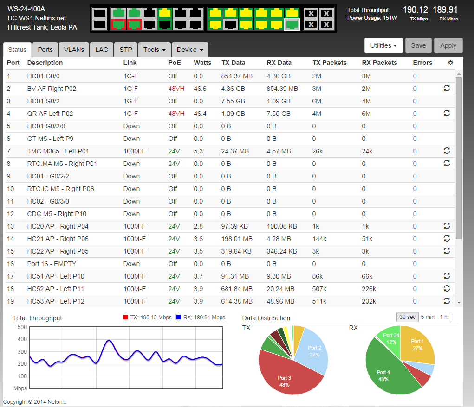Click the refresh icon for HC52 AP - Left P11
The image size is (474, 407).
tap(447, 289)
